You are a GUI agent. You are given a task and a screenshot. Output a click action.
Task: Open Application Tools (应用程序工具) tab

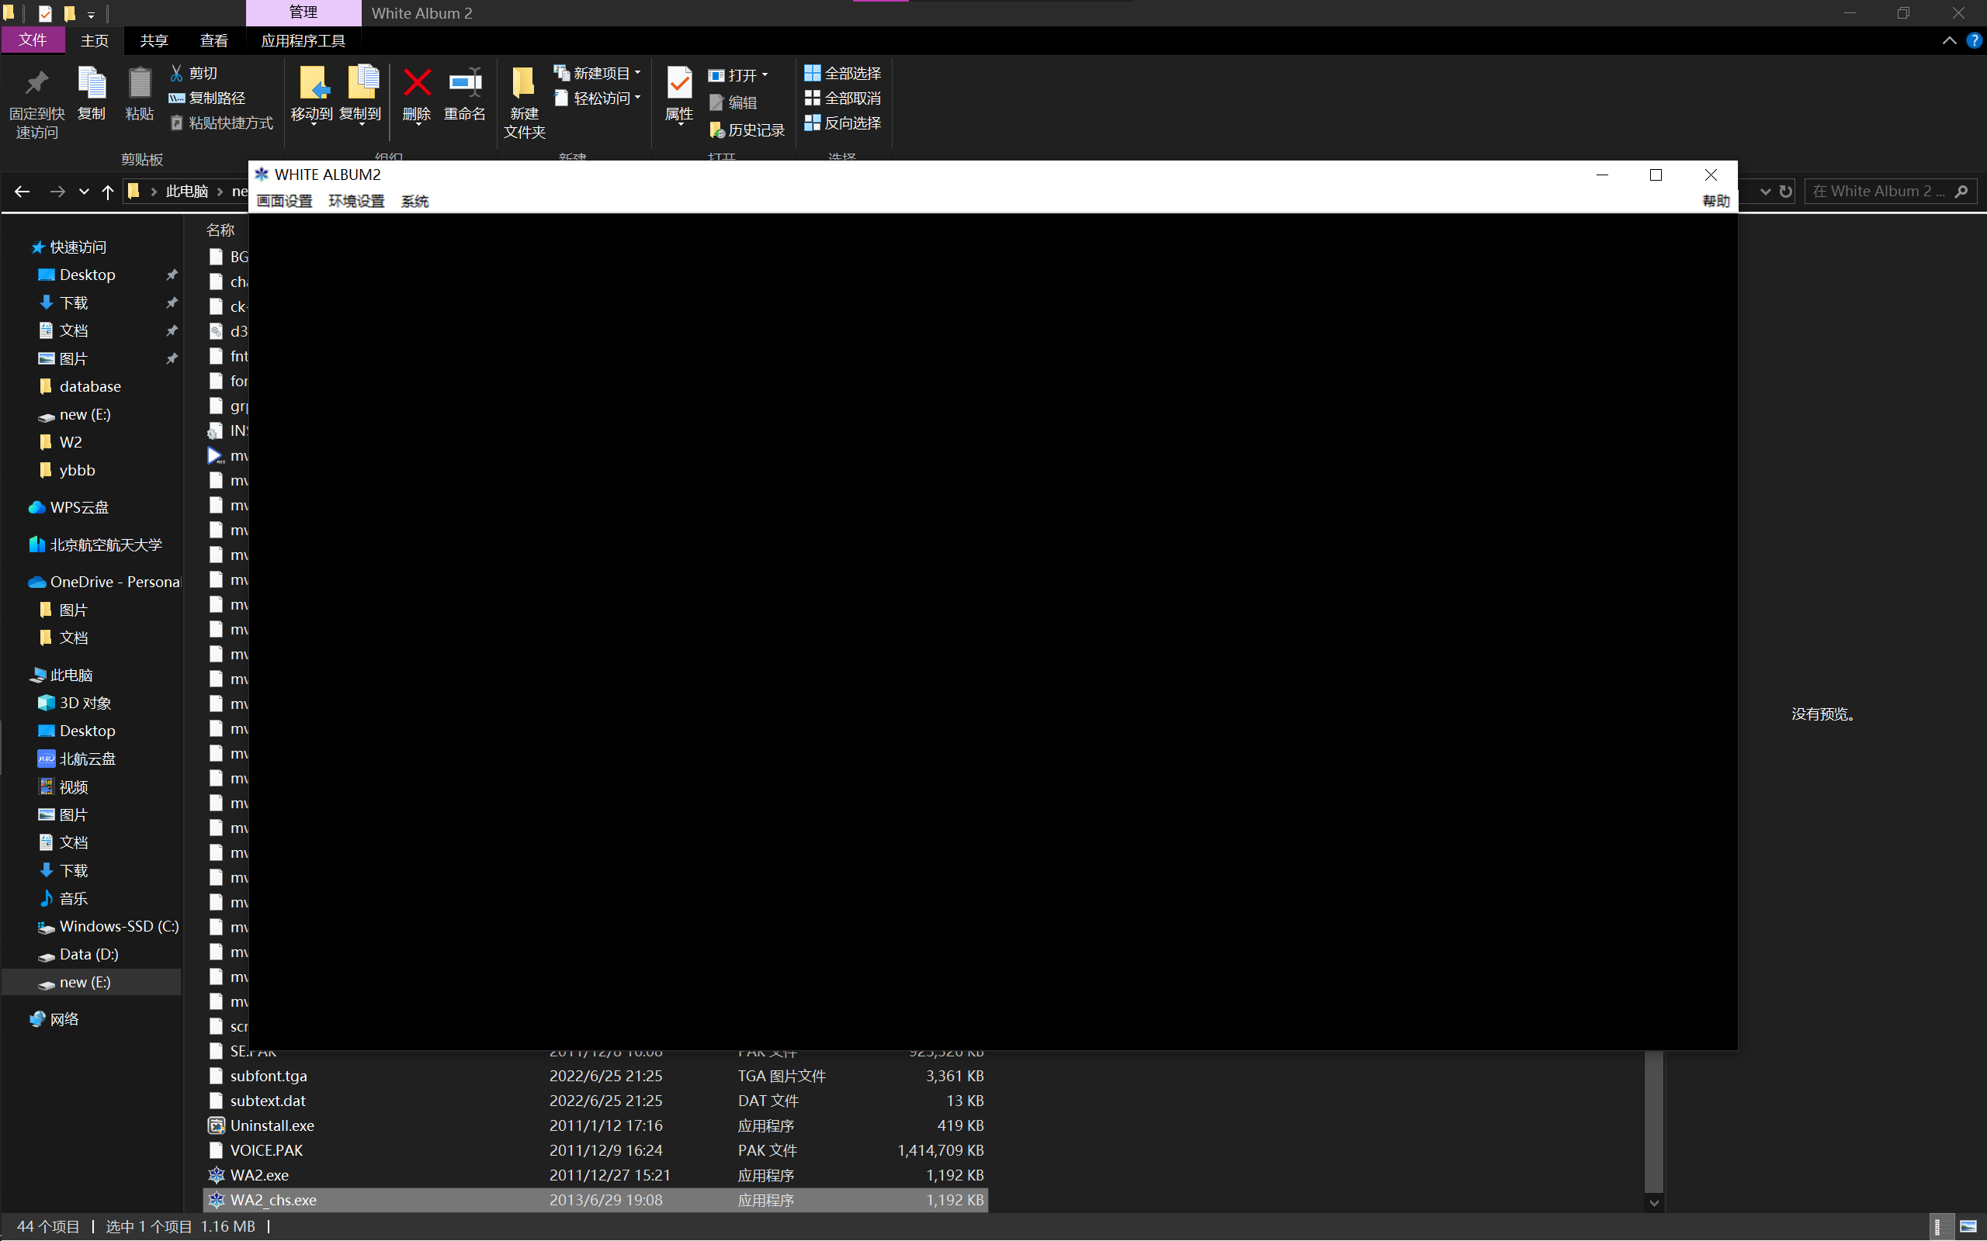303,40
